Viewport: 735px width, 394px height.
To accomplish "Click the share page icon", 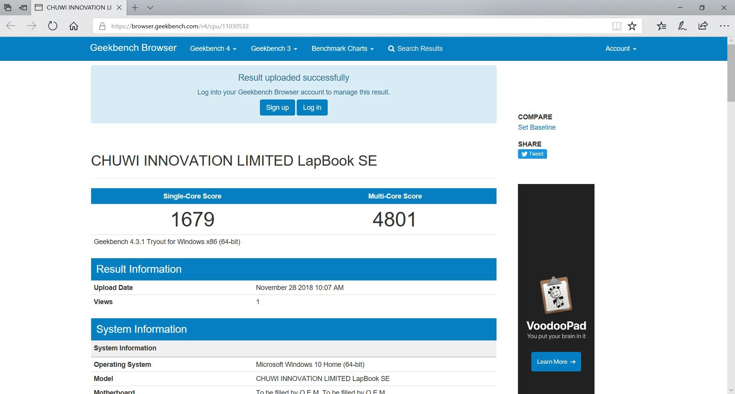I will tap(703, 26).
